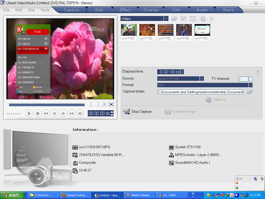This screenshot has height=199, width=265.
Task: Browse for capture folder icon
Action: coord(250,91)
